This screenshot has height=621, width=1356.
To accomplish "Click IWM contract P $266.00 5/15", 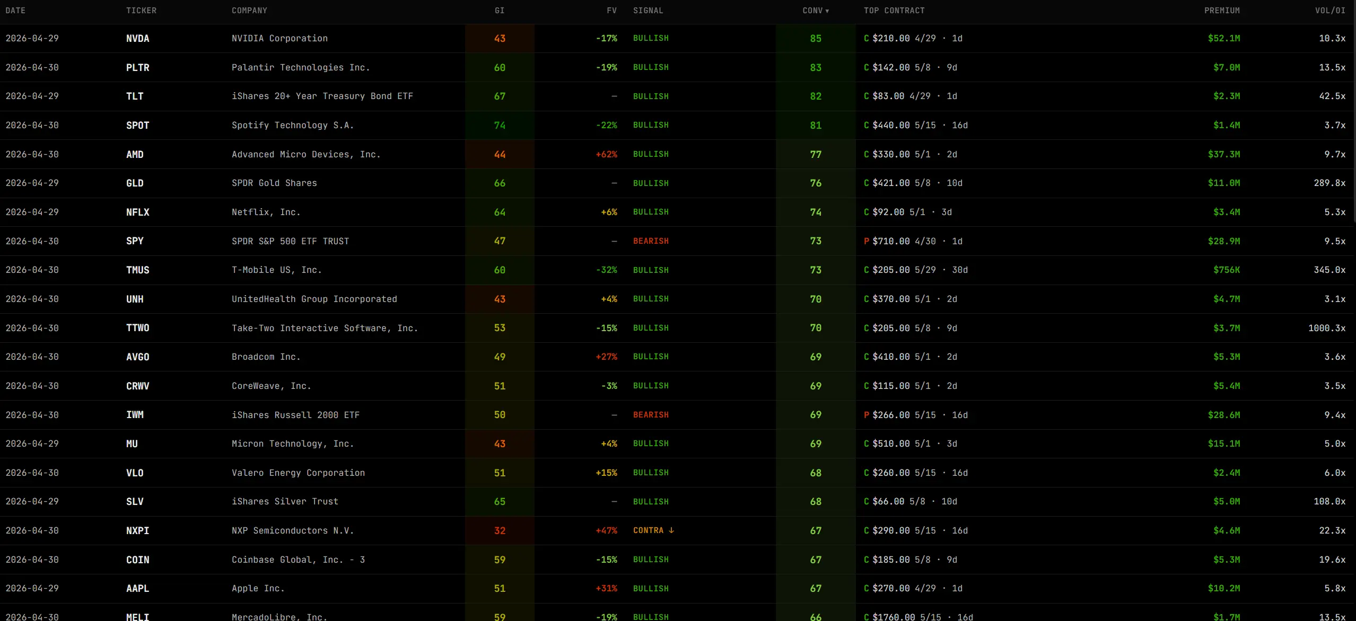I will 916,415.
